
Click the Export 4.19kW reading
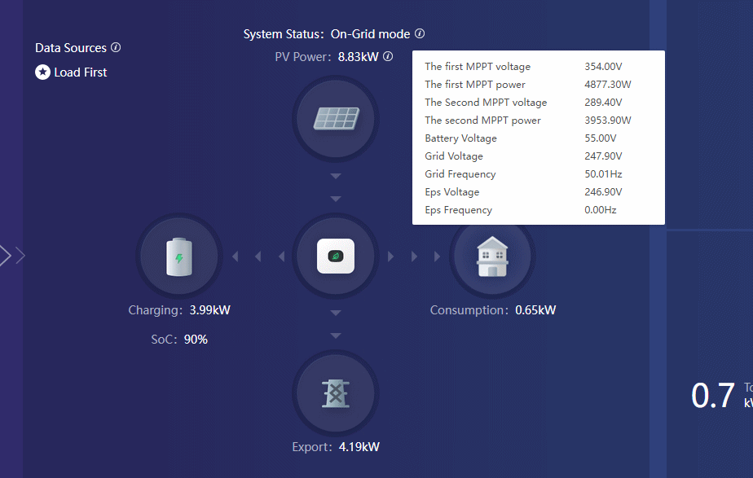(x=359, y=447)
